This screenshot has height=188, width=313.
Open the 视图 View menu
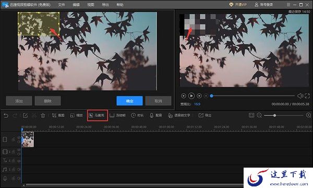tap(91, 5)
